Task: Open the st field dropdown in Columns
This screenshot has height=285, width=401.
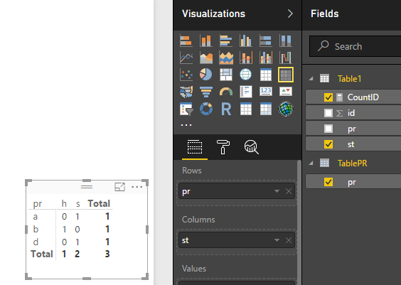Action: pyautogui.click(x=277, y=240)
